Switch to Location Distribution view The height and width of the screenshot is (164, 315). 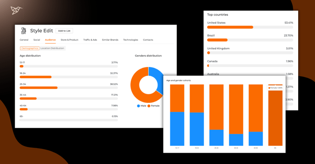click(52, 48)
